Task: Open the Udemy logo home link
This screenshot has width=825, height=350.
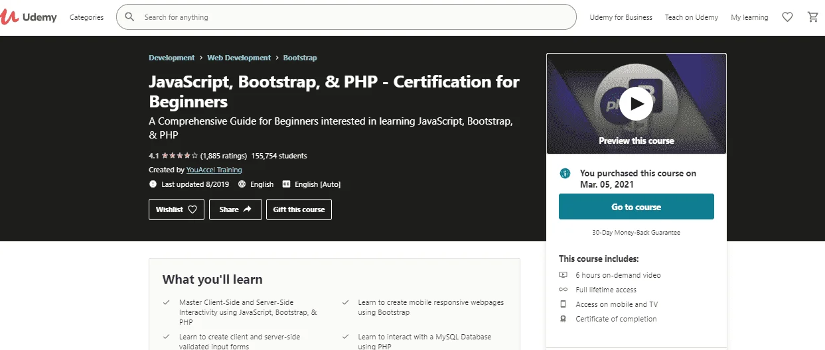Action: click(29, 17)
